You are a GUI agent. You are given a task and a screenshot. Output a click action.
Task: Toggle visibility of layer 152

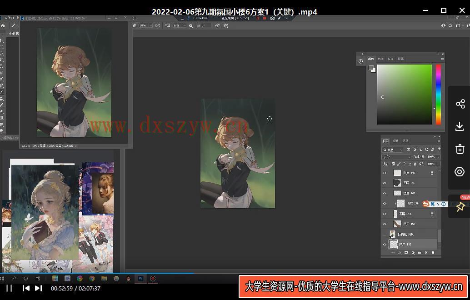coord(385,224)
